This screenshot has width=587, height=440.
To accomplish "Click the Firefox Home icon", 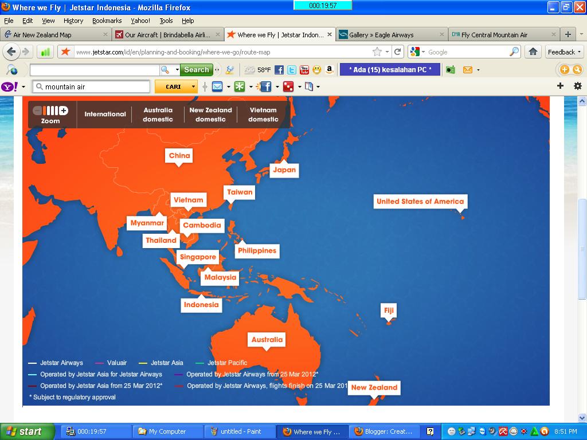I will point(534,51).
